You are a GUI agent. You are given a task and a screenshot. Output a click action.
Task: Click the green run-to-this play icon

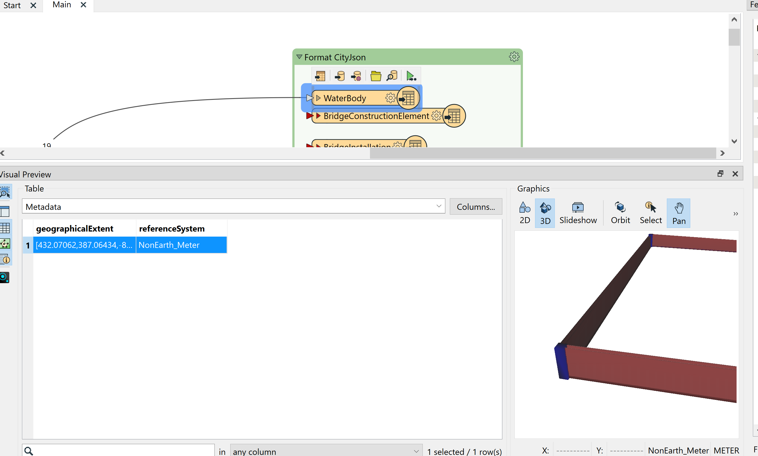411,76
